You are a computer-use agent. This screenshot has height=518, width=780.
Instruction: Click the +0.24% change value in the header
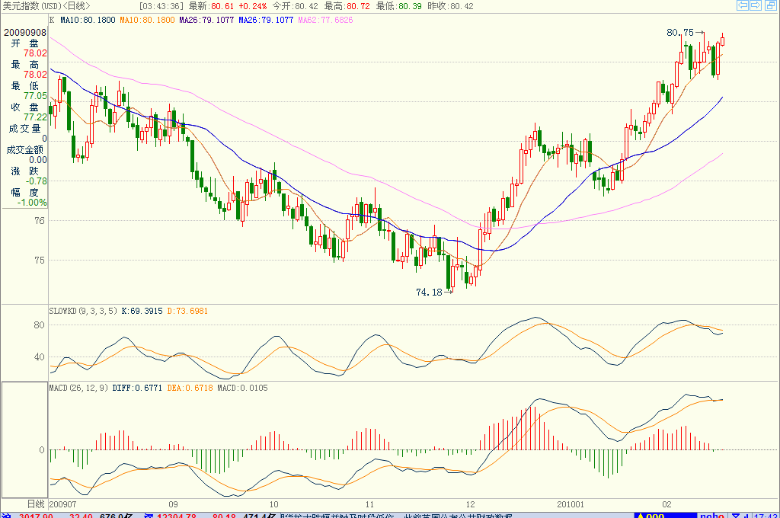tap(253, 6)
